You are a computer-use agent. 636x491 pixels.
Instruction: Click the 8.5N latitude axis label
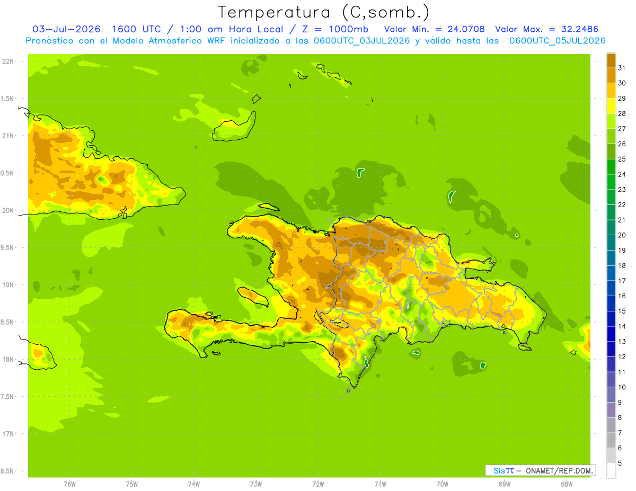(7, 322)
